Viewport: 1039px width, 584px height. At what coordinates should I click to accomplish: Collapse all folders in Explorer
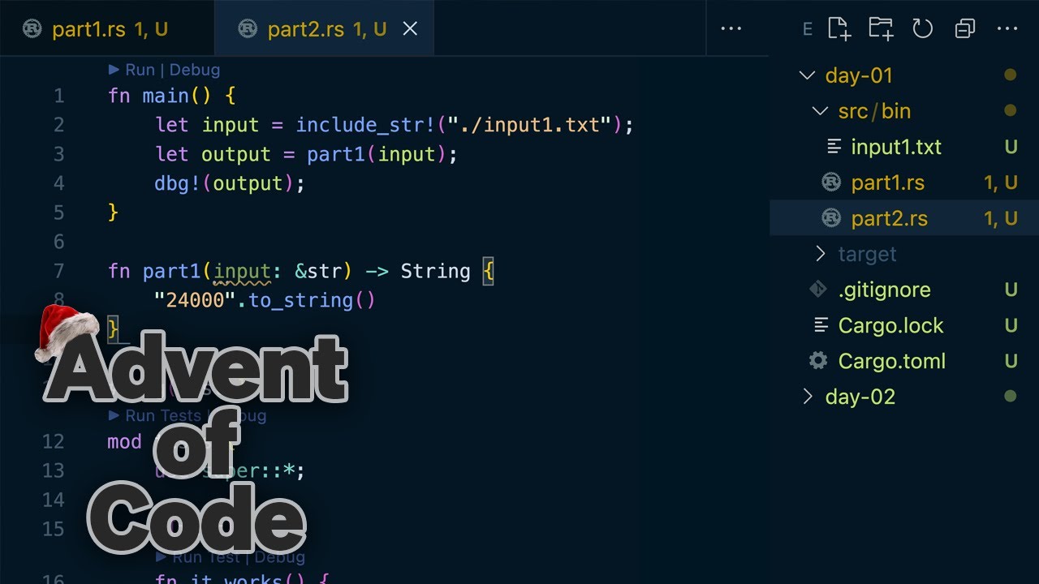click(964, 28)
